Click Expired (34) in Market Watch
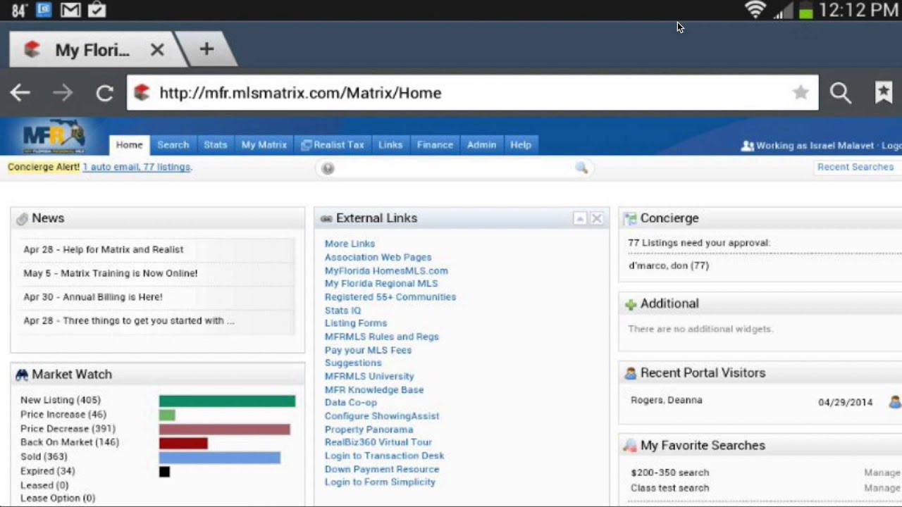 pyautogui.click(x=47, y=471)
